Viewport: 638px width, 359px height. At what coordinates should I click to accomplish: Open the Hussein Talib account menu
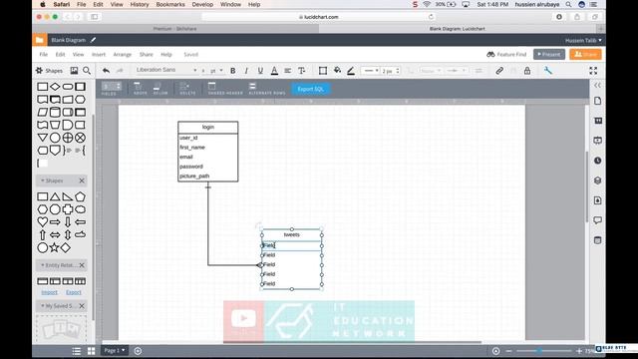click(x=583, y=40)
